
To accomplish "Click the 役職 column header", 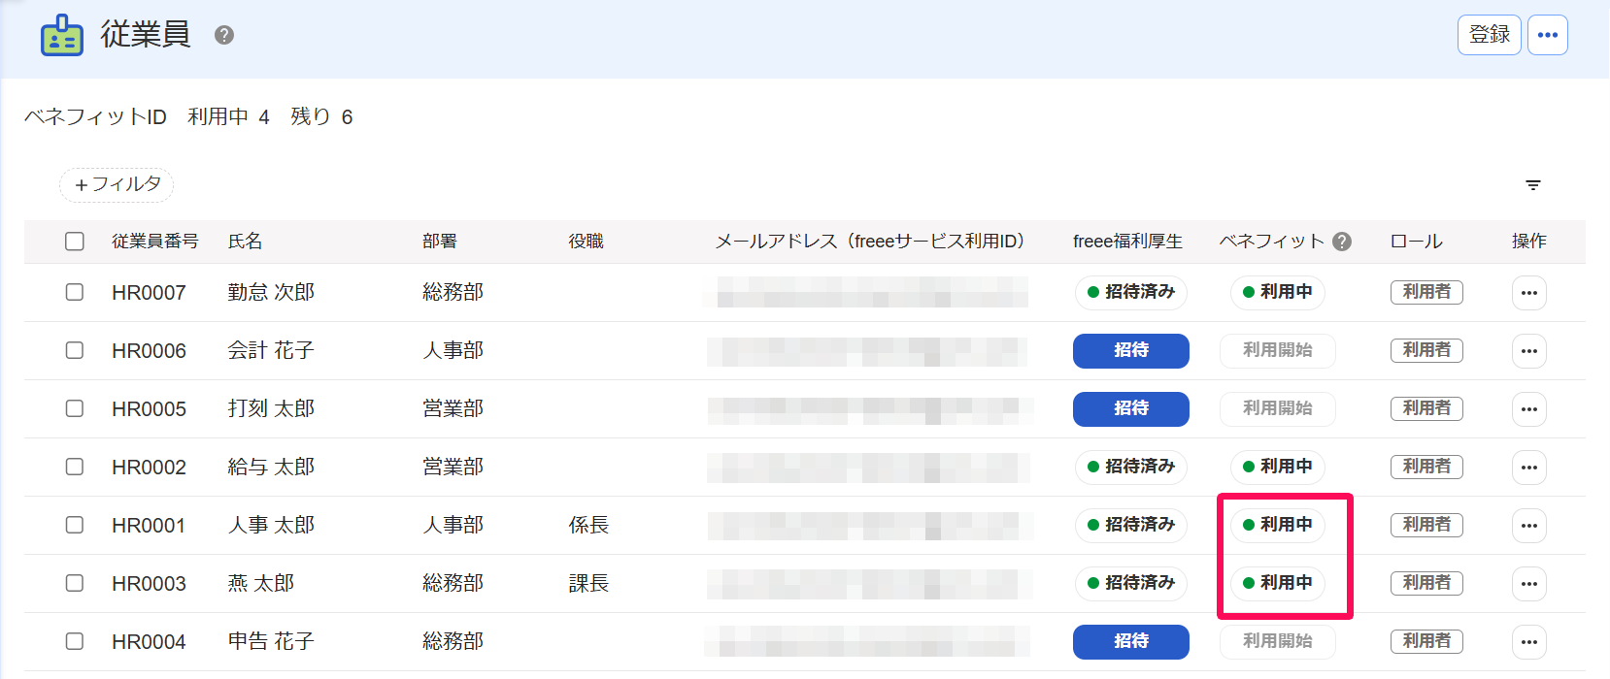I will pyautogui.click(x=587, y=242).
